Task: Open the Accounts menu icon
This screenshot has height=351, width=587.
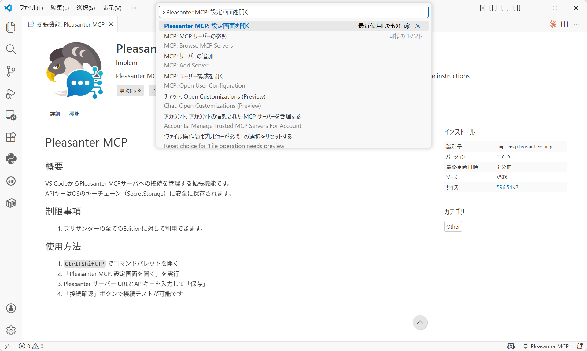Action: (x=11, y=308)
